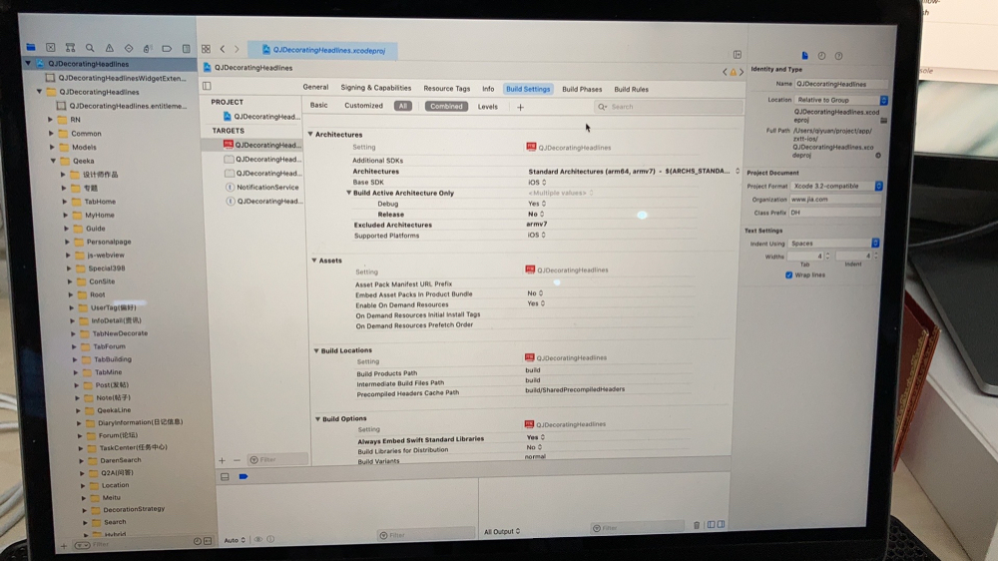Image resolution: width=998 pixels, height=561 pixels.
Task: Switch to the Build Rules tab
Action: tap(631, 89)
